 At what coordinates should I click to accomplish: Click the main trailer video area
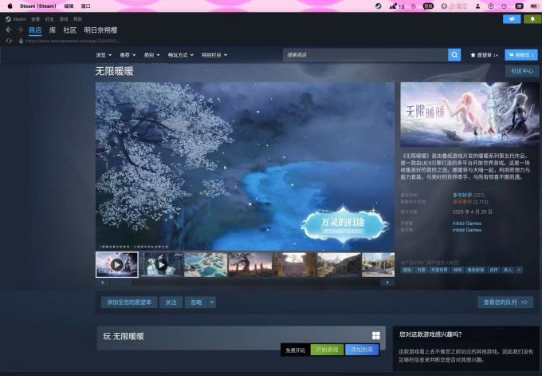(x=245, y=166)
